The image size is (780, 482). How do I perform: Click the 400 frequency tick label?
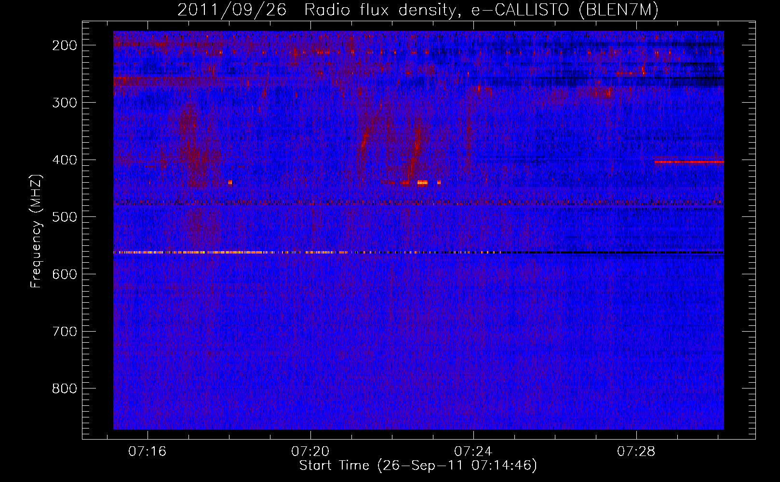tap(64, 160)
